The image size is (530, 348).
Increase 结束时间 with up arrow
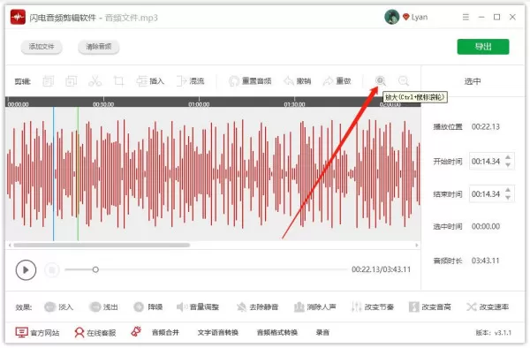(x=508, y=190)
